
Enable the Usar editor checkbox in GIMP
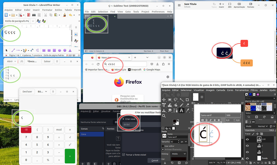click(x=163, y=146)
